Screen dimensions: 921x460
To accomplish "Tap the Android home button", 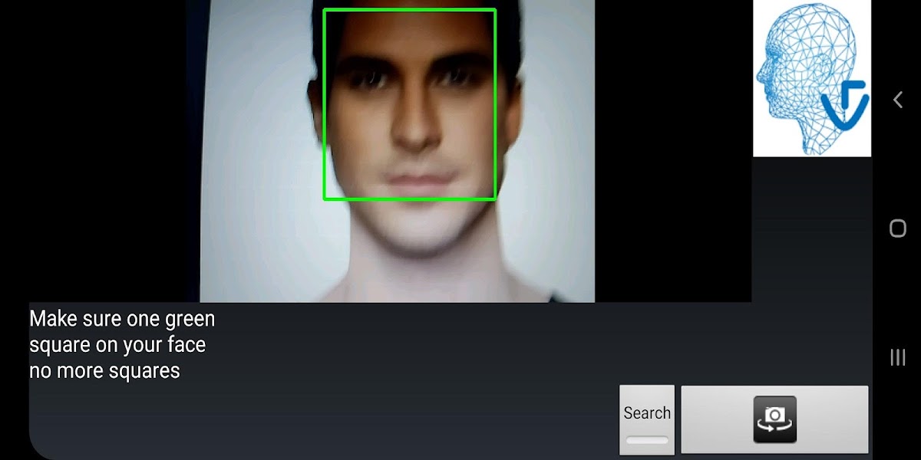I will 897,228.
